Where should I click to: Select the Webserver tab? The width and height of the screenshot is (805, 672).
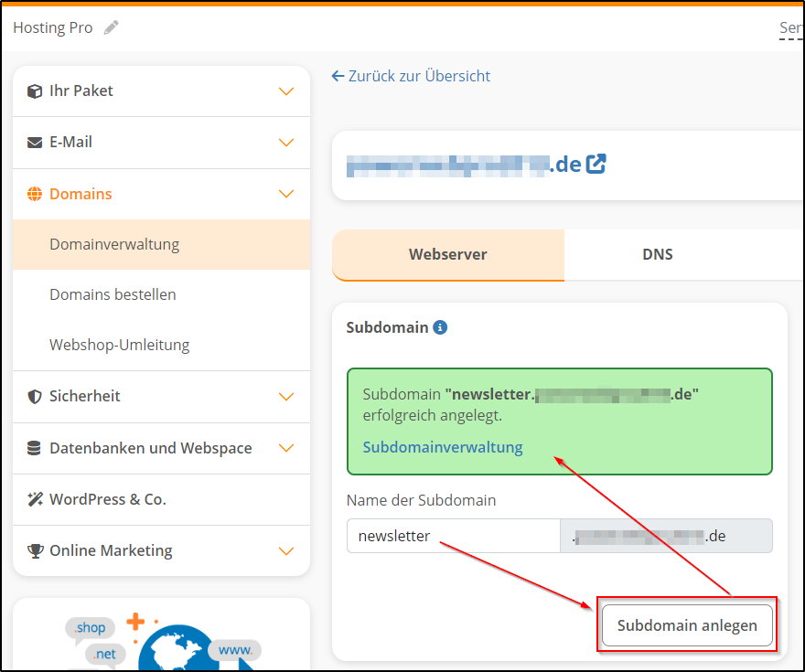447,254
